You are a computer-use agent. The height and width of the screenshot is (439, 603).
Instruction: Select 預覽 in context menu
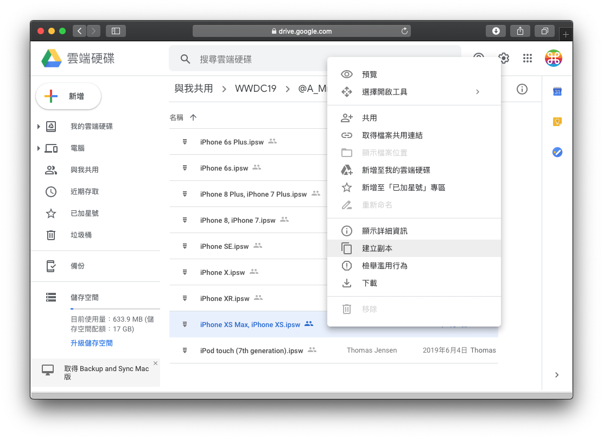pyautogui.click(x=414, y=74)
